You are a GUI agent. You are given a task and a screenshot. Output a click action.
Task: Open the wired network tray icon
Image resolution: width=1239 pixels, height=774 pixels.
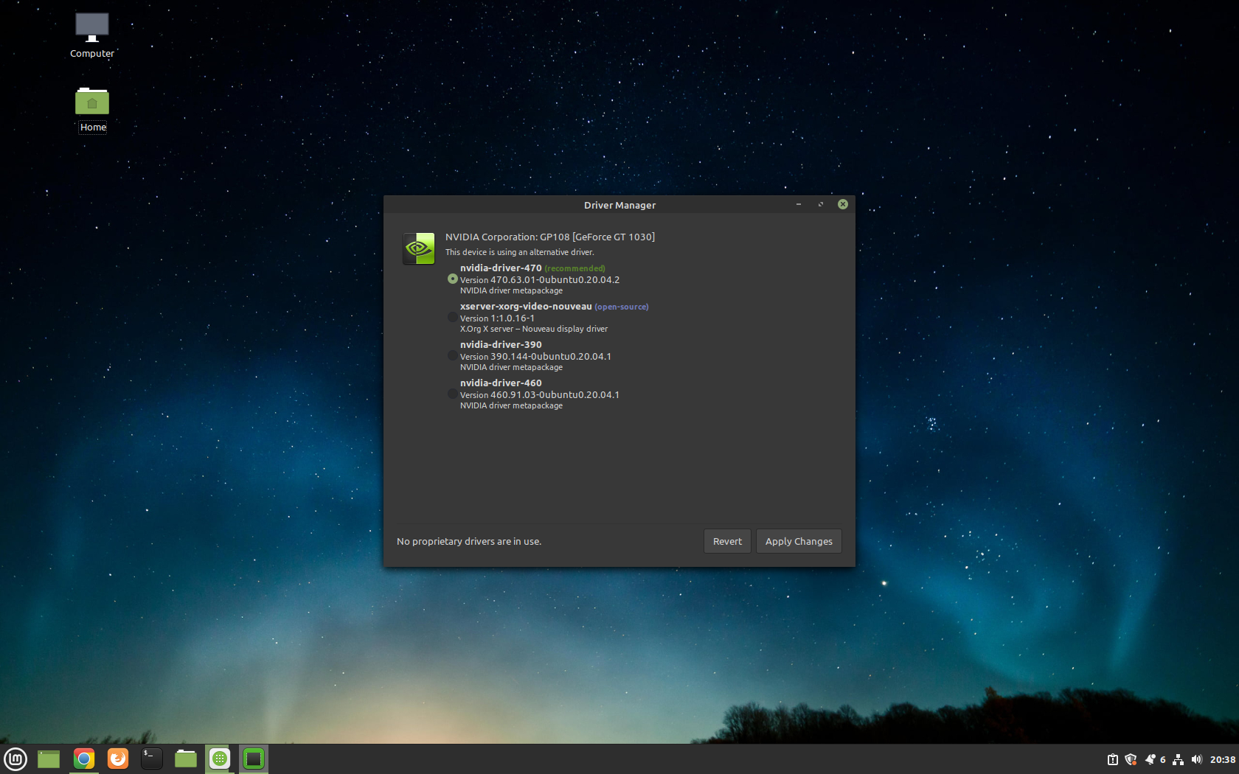point(1179,759)
